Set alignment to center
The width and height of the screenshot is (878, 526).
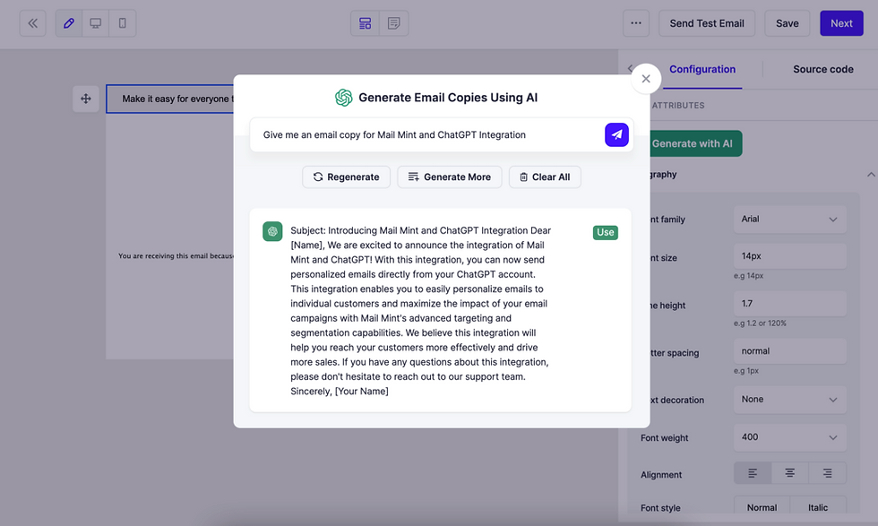[789, 473]
